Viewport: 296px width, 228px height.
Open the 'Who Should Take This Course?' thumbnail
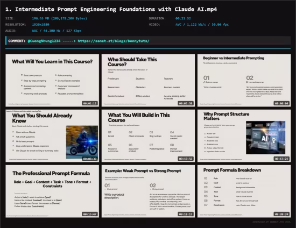148,80
